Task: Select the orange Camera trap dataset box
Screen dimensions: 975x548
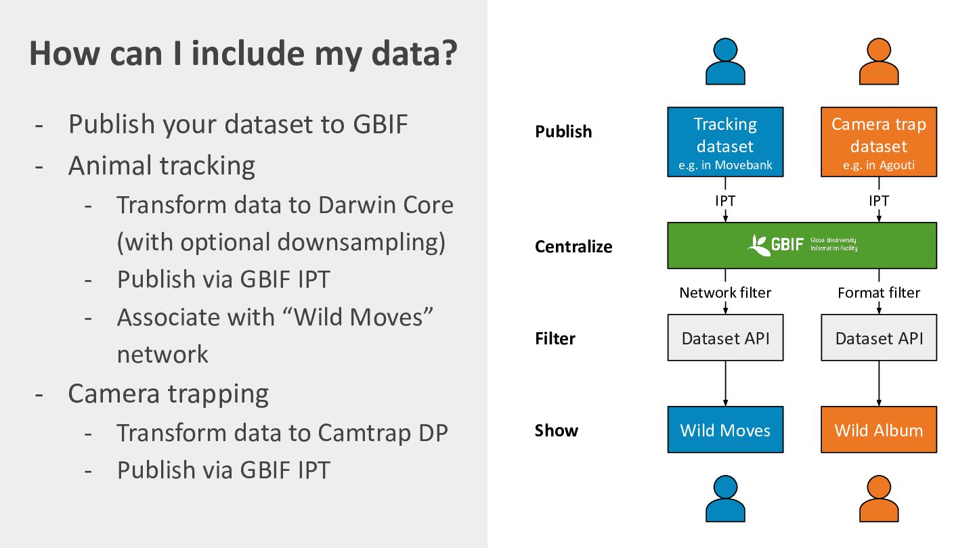Action: pyautogui.click(x=879, y=142)
